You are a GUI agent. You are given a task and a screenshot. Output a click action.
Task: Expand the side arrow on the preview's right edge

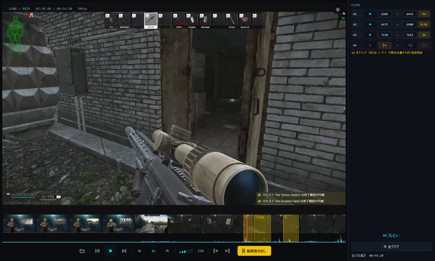344,108
